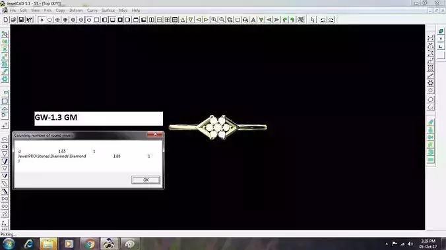Click the letter A text view icon
Viewport: 446px width, 250px height.
(253, 20)
